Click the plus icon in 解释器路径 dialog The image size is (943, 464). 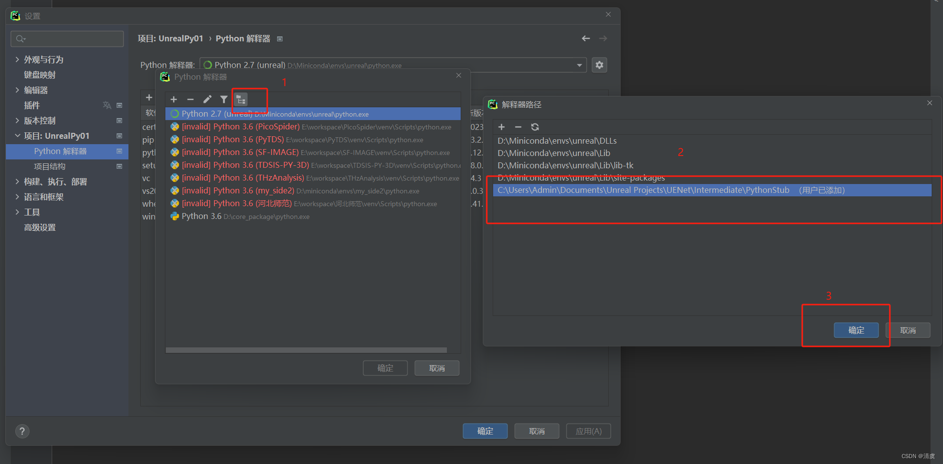[501, 127]
